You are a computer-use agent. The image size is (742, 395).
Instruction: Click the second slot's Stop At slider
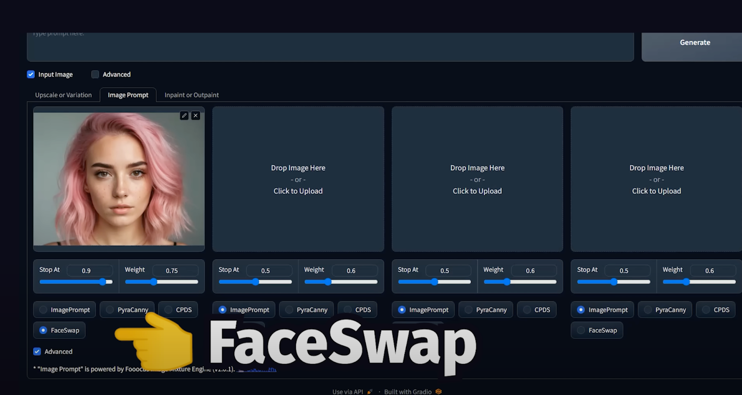pyautogui.click(x=256, y=282)
